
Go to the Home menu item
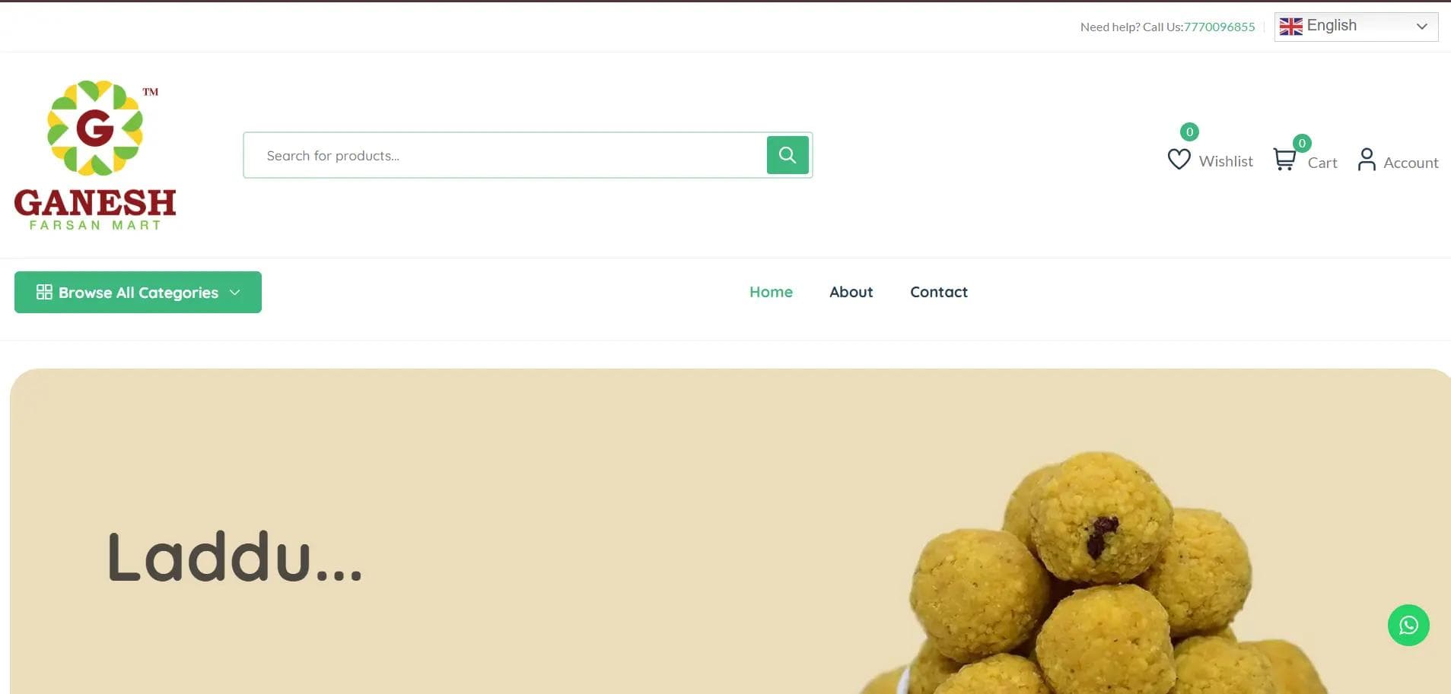click(771, 292)
